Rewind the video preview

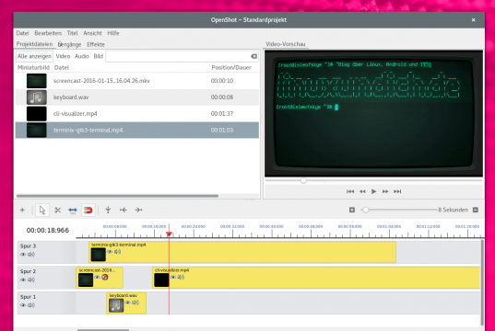click(362, 191)
